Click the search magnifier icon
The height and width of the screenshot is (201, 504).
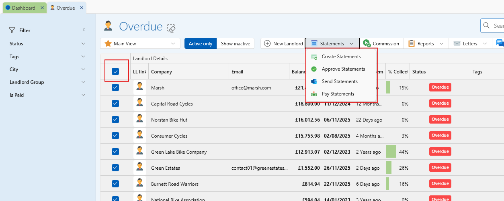(x=486, y=26)
